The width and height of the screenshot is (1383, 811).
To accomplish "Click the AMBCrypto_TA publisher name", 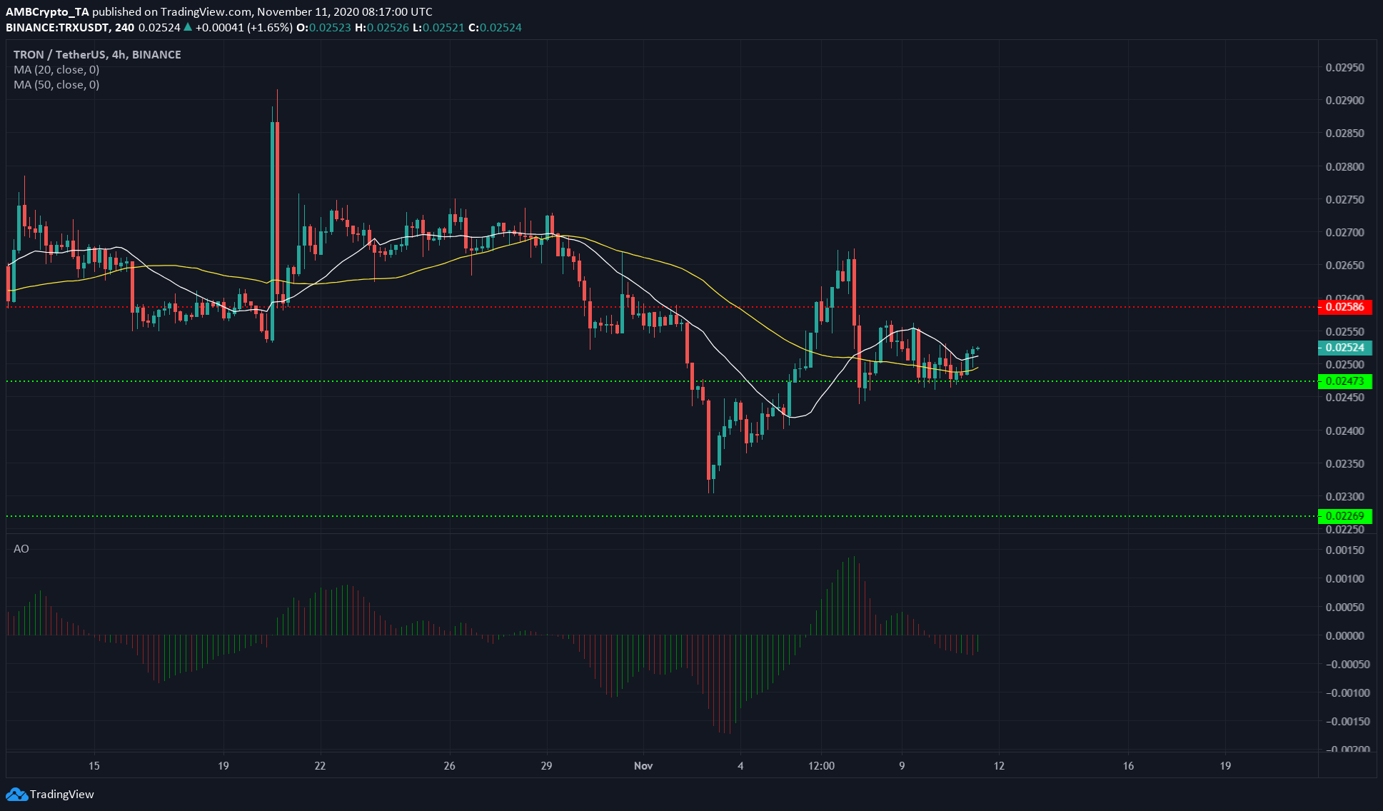I will tap(48, 11).
